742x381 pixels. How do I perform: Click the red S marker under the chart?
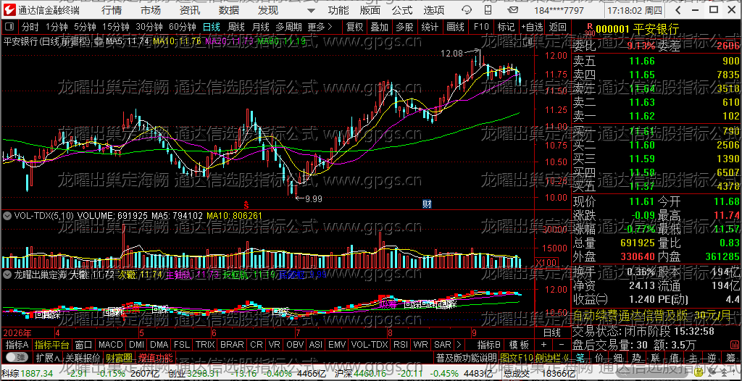[x=246, y=205]
